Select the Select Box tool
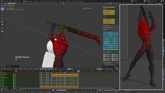The image size is (165, 93). (x=2, y=9)
